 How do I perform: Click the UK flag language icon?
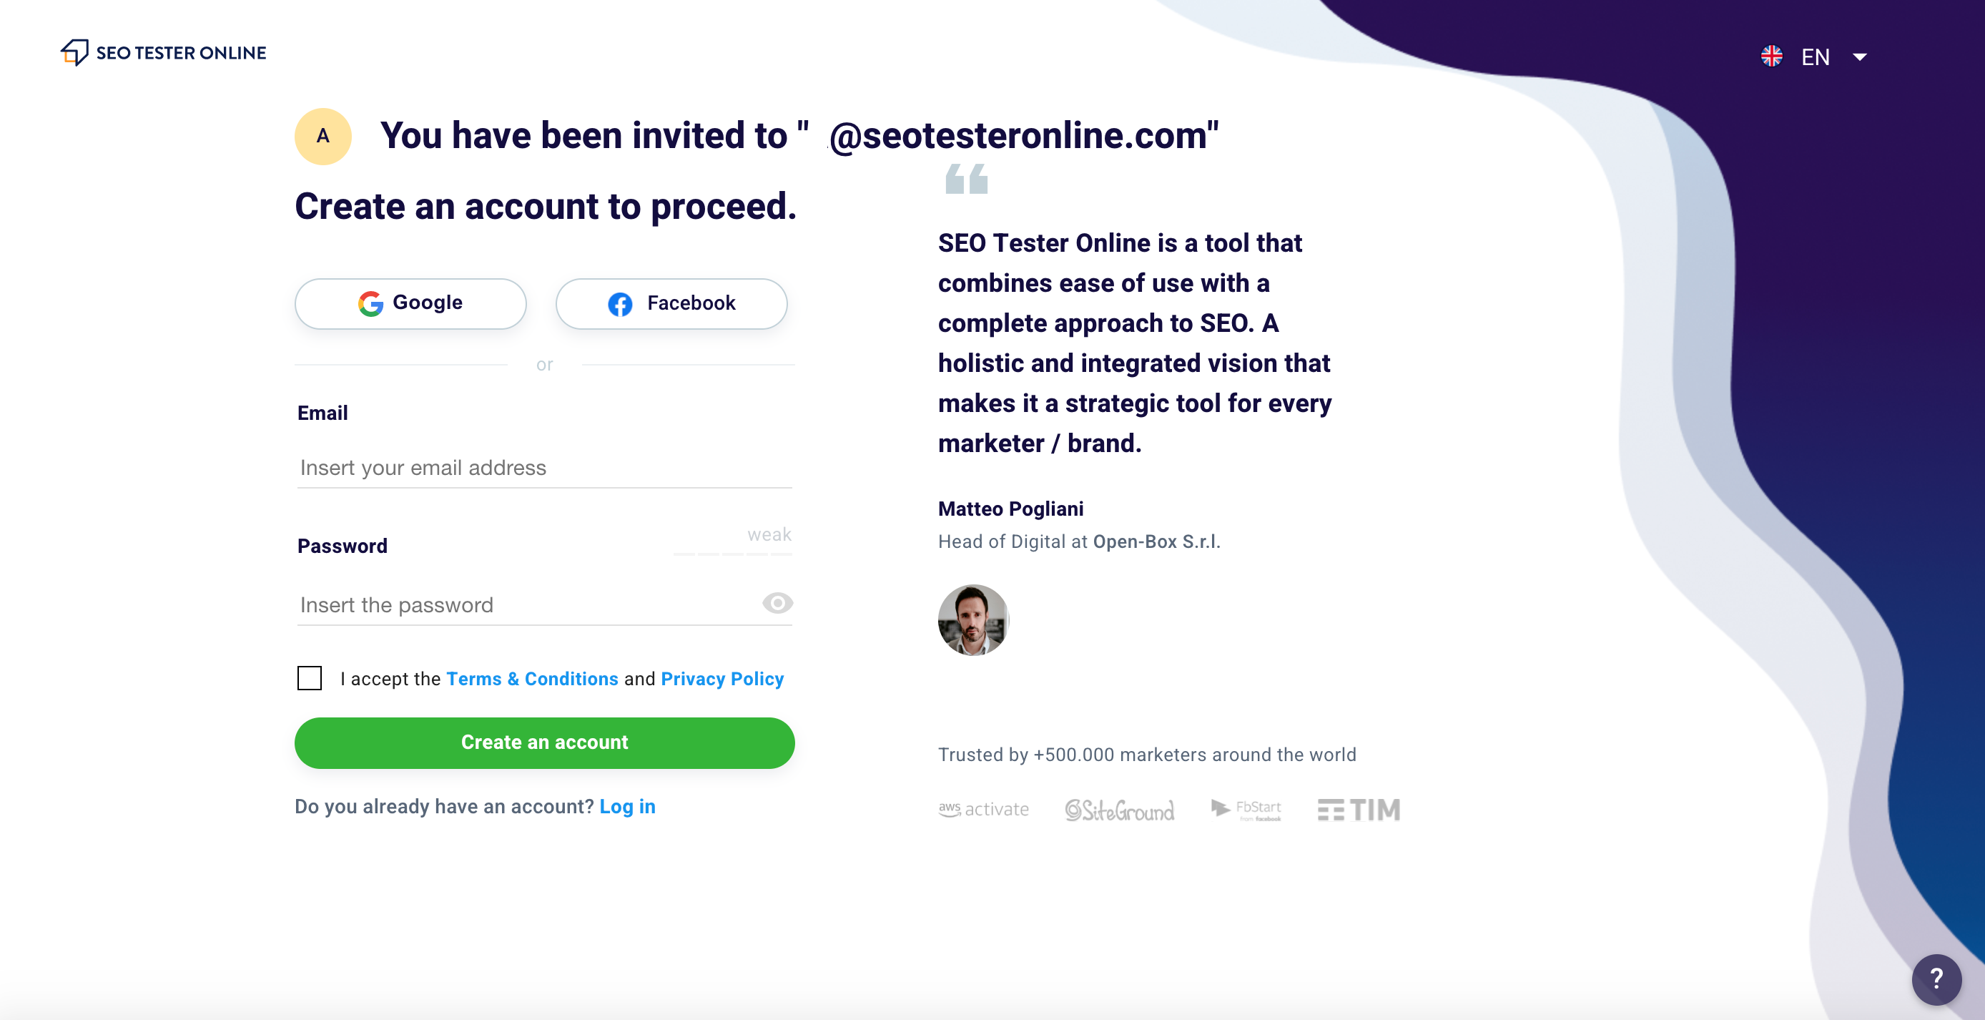[x=1771, y=56]
